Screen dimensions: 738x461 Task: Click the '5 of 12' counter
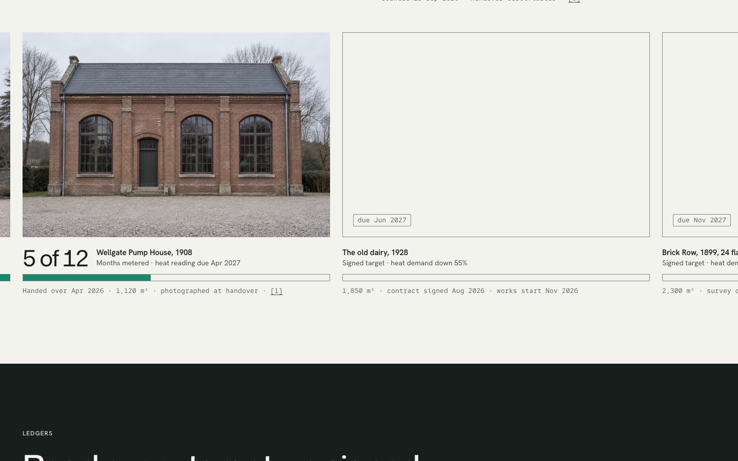pos(55,259)
